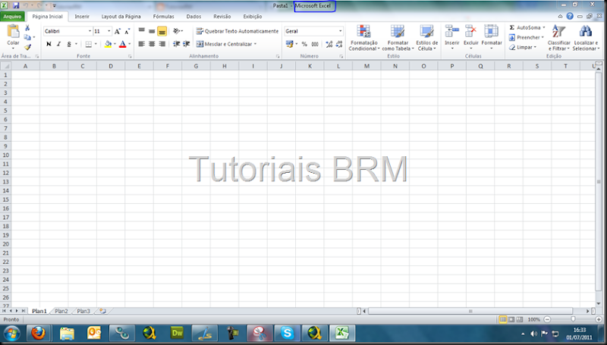Apply the red font color A

pyautogui.click(x=122, y=44)
